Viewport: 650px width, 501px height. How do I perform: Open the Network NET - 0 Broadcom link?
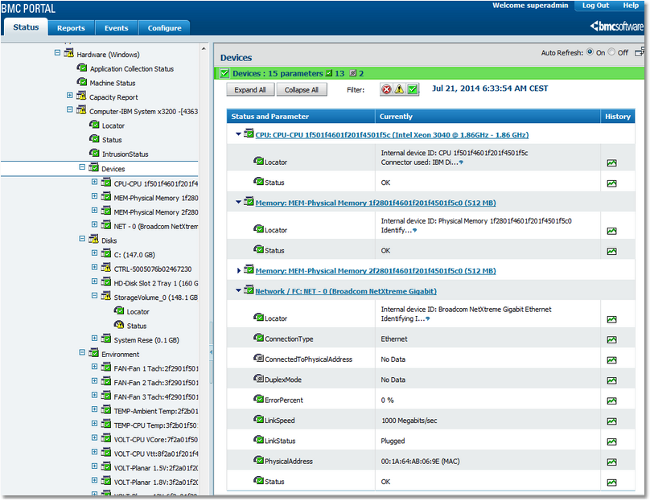click(x=345, y=291)
